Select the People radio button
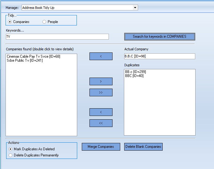The image size is (214, 169). click(44, 22)
